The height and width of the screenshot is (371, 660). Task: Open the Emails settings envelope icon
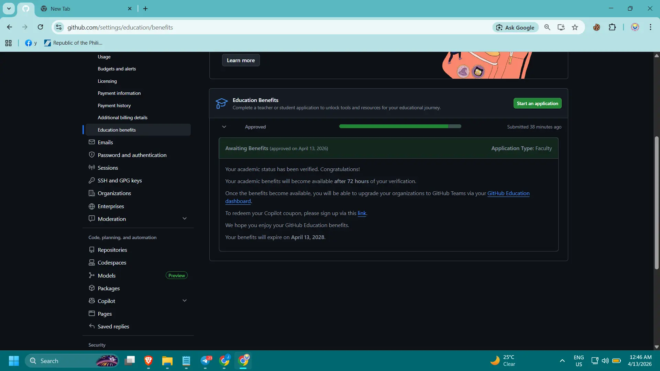(91, 142)
